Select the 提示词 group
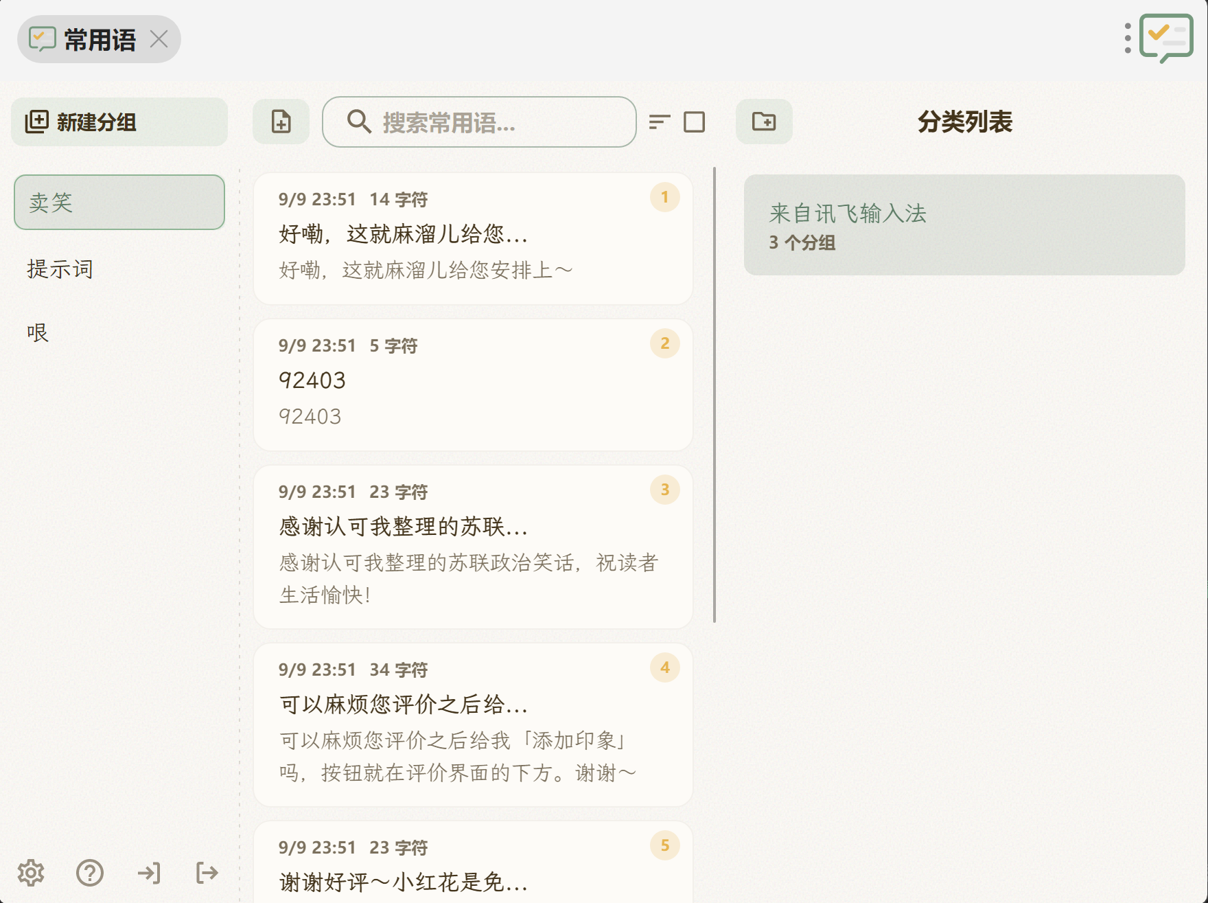This screenshot has width=1208, height=903. (x=119, y=268)
